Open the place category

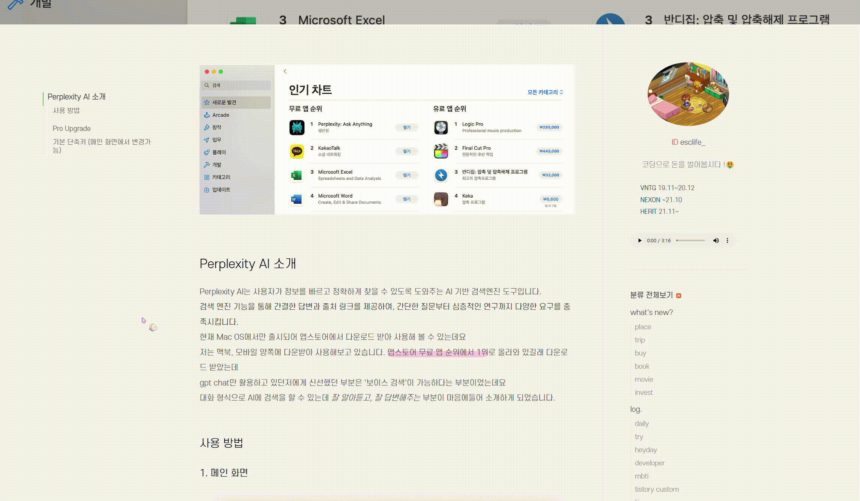click(x=643, y=327)
